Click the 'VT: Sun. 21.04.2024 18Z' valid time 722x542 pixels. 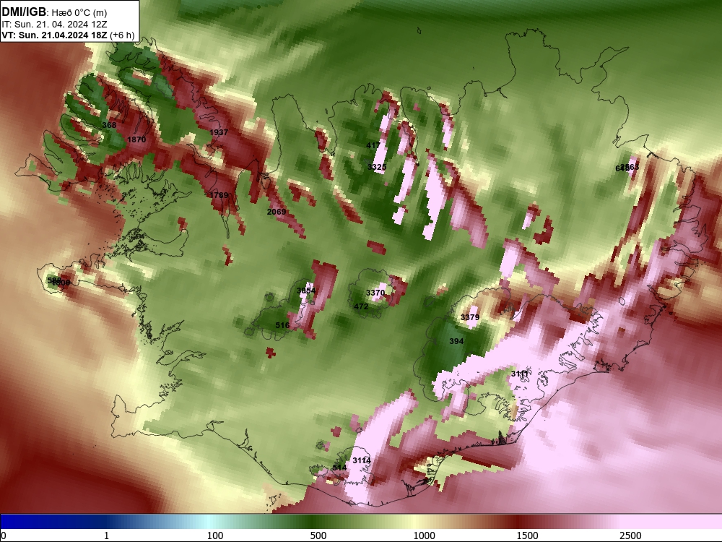[x=54, y=35]
